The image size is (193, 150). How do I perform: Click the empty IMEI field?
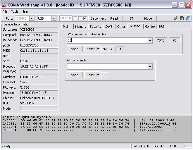tap(39, 56)
